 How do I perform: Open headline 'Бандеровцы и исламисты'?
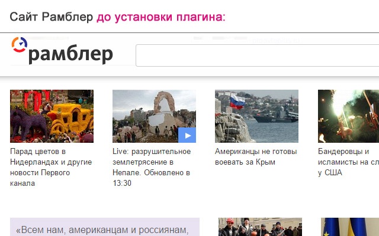coord(349,162)
